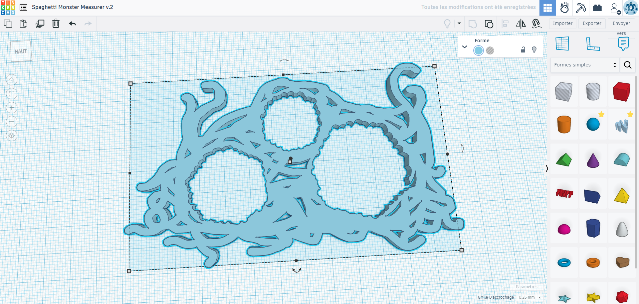The image size is (639, 304).
Task: Open the Paramètres settings button
Action: point(527,286)
